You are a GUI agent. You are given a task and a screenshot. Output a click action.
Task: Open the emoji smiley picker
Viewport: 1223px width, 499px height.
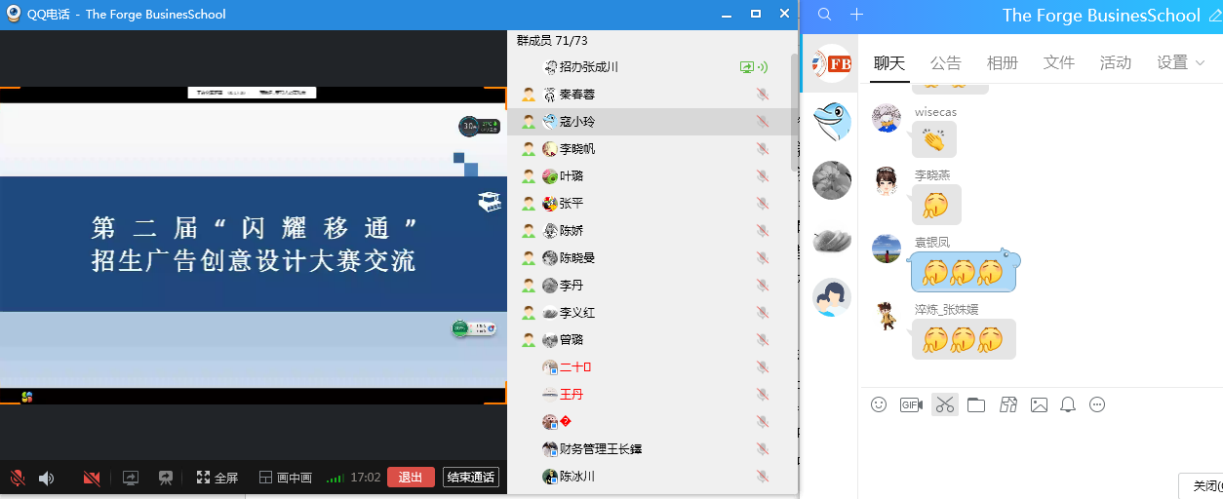tap(879, 404)
